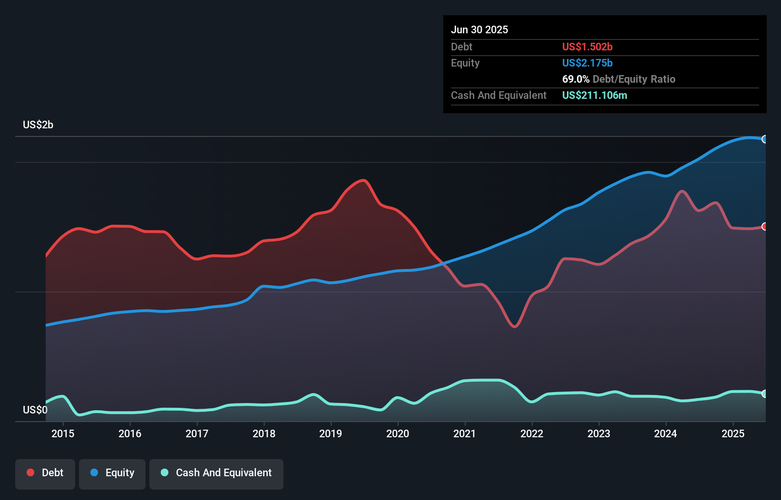Click the Cash And Equivalent tooltip label

498,95
